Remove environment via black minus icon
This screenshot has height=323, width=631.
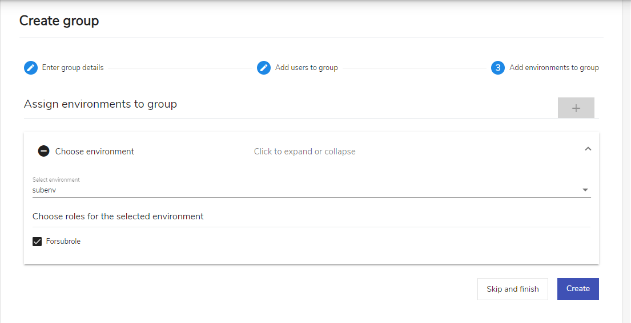[43, 152]
